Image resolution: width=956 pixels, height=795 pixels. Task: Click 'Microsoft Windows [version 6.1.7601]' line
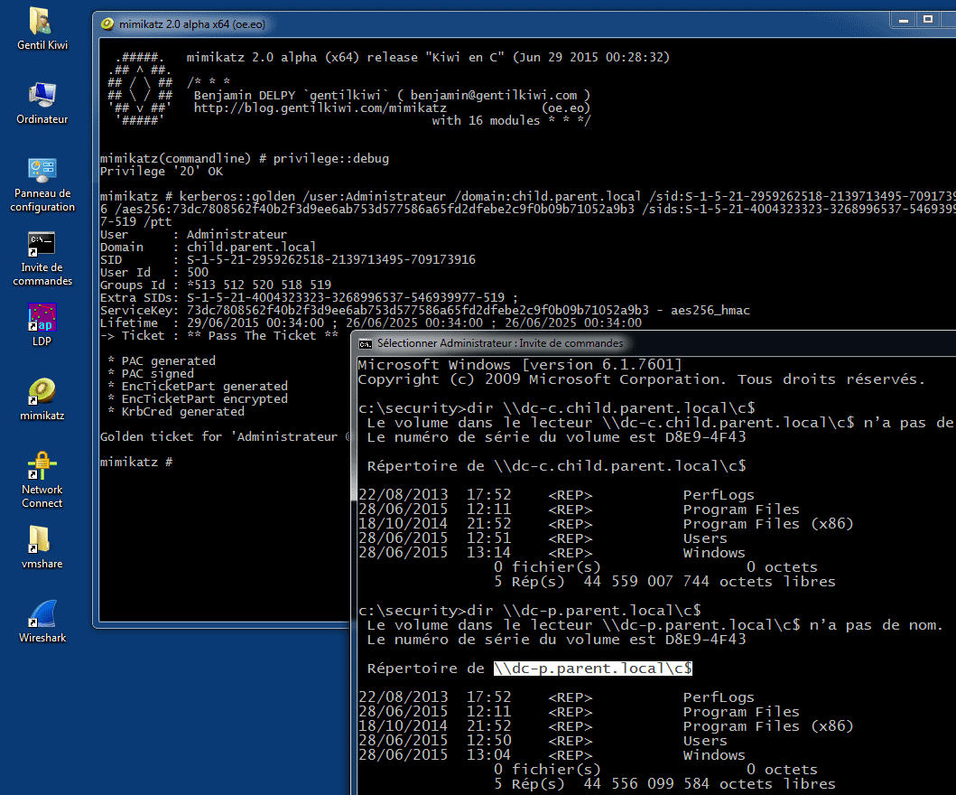coord(519,365)
